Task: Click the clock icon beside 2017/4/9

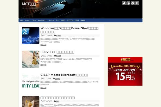Action: tap(42, 79)
